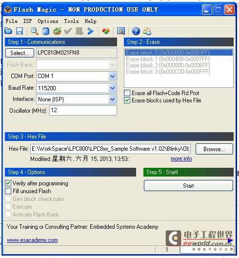Expand the COM Port dropdown
The width and height of the screenshot is (239, 258).
tap(112, 76)
